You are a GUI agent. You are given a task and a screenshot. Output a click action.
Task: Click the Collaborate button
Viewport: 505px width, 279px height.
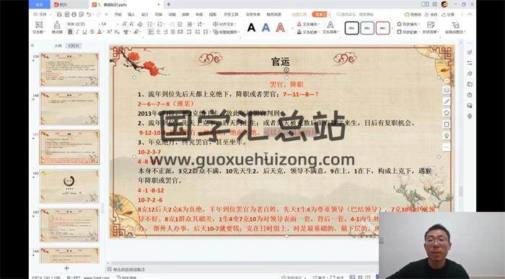tap(431, 14)
